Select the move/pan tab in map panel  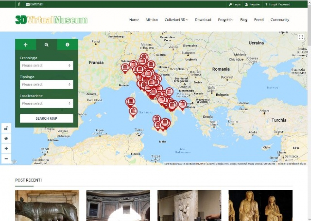(x=26, y=45)
